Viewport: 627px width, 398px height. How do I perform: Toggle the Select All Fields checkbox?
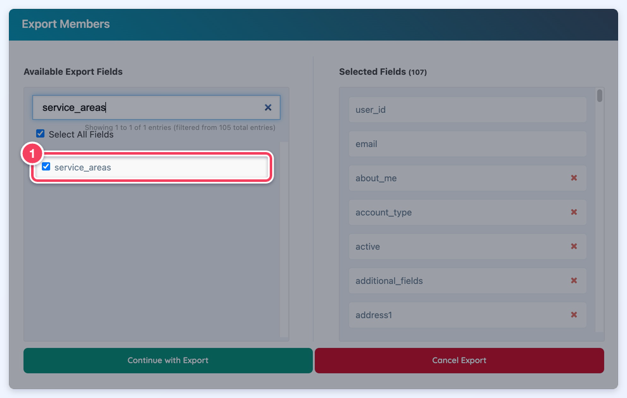[x=41, y=133]
